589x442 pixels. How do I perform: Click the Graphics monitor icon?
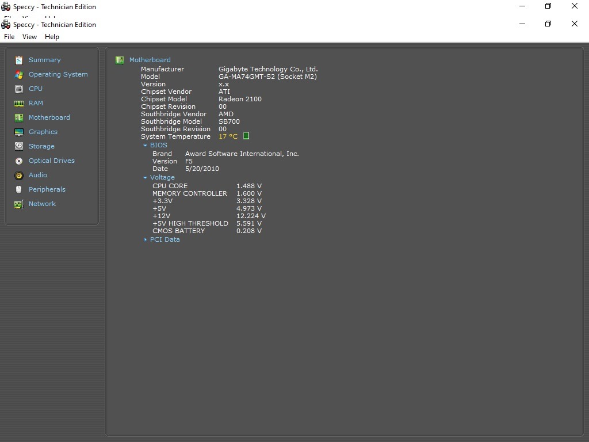(19, 132)
